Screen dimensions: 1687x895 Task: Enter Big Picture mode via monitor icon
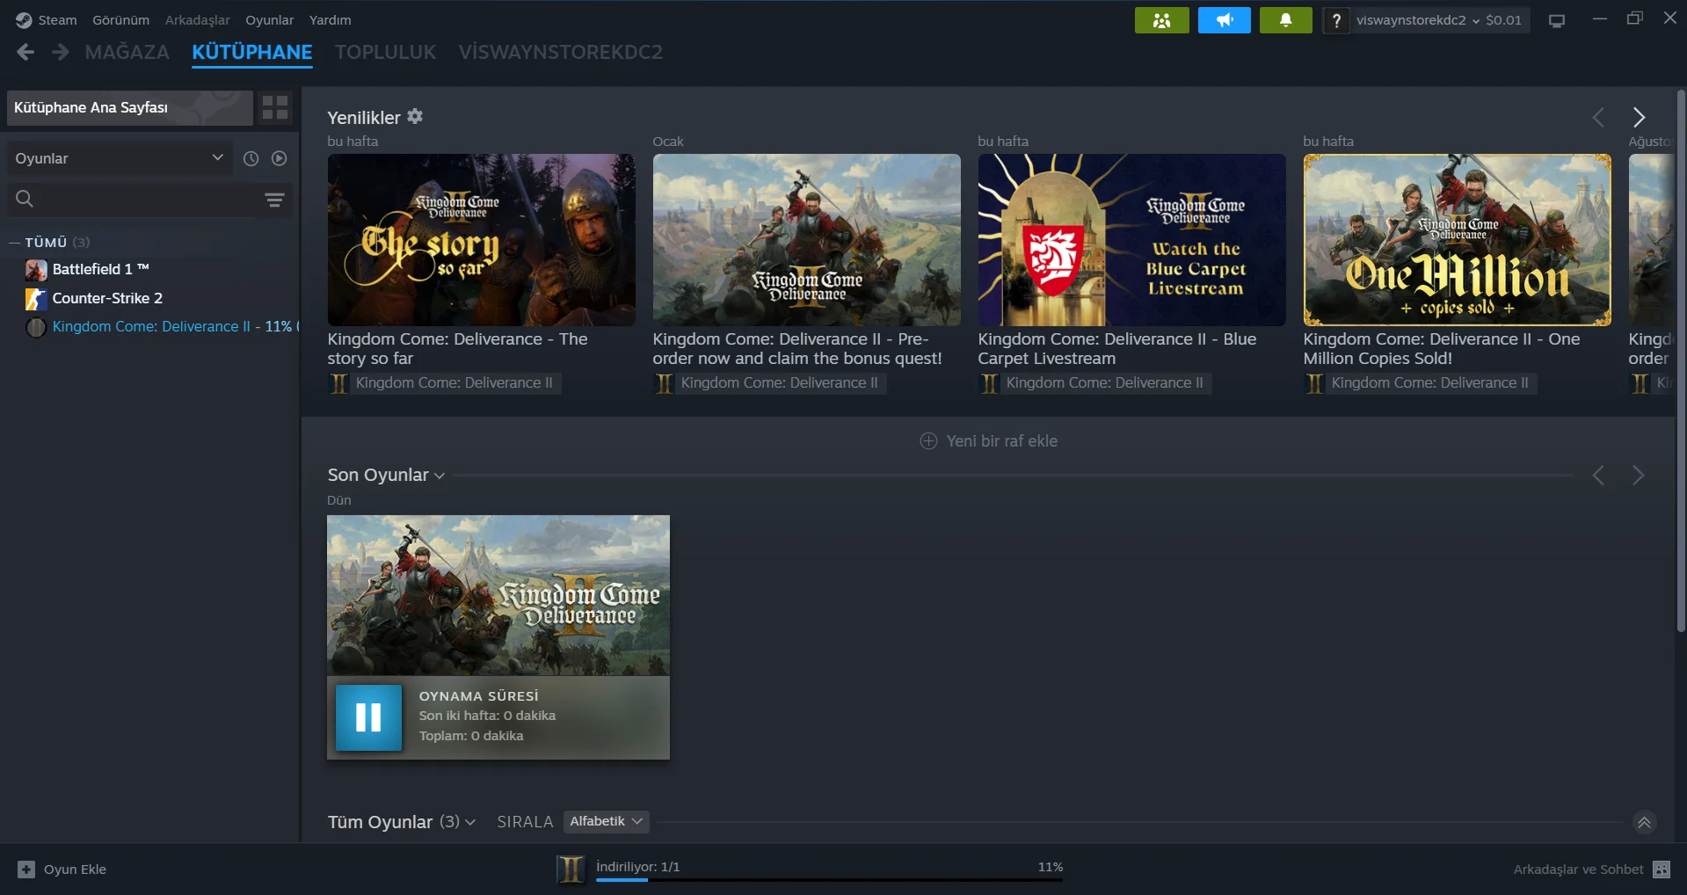coord(1557,20)
